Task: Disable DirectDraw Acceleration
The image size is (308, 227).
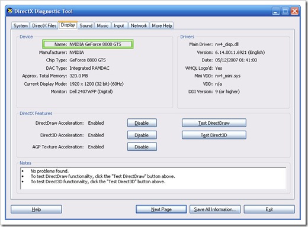Action: click(x=142, y=123)
